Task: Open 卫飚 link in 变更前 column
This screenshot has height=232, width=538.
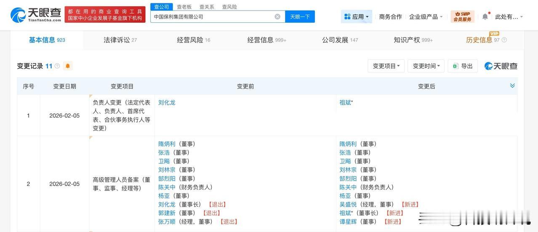Action: (x=164, y=161)
